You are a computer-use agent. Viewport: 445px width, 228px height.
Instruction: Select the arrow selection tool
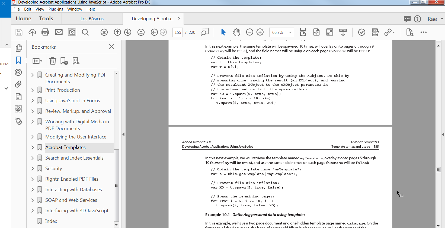click(223, 32)
